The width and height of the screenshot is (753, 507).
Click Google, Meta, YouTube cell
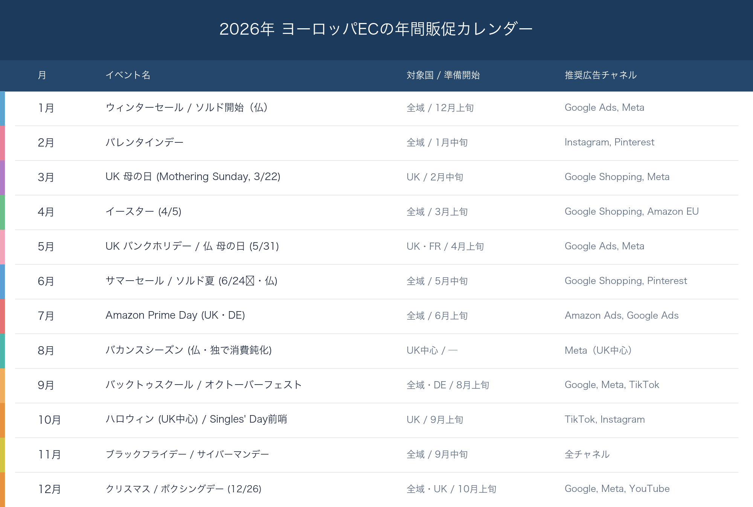tap(617, 489)
